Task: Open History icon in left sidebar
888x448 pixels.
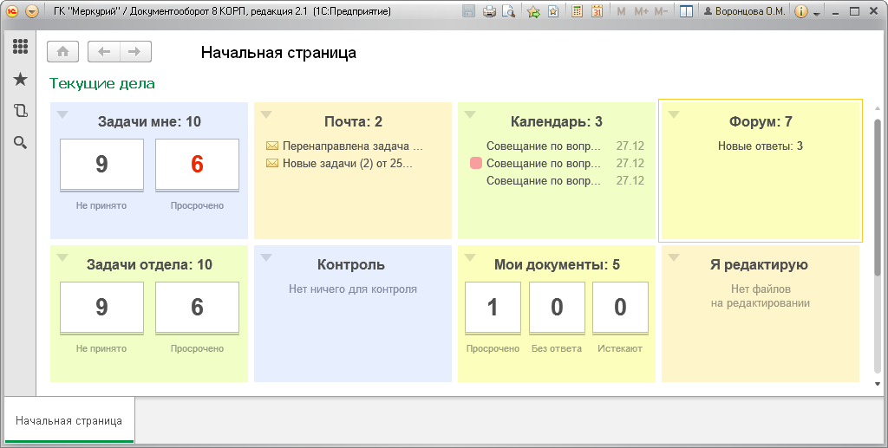Action: pos(21,110)
